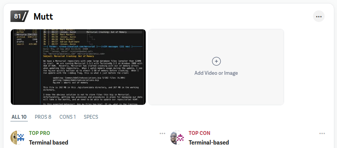Click the TOP CON label
The width and height of the screenshot is (337, 148).
pyautogui.click(x=199, y=133)
